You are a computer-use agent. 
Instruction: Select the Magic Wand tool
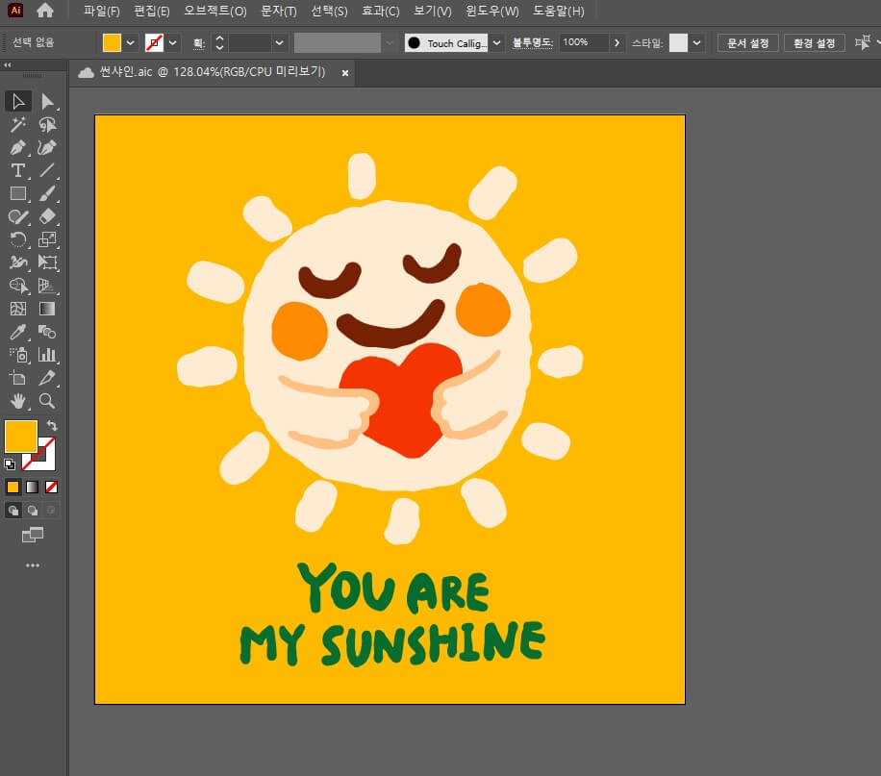(x=17, y=124)
